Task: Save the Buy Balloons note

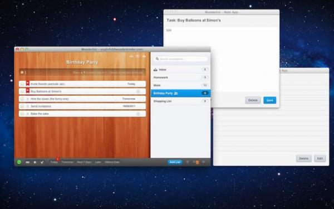Action: click(x=269, y=100)
